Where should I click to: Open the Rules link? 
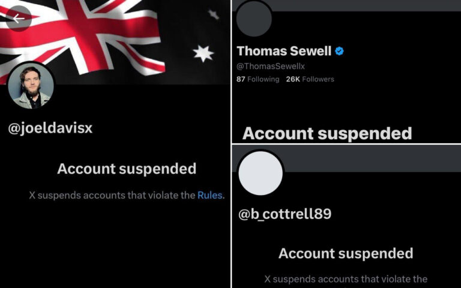click(x=209, y=195)
